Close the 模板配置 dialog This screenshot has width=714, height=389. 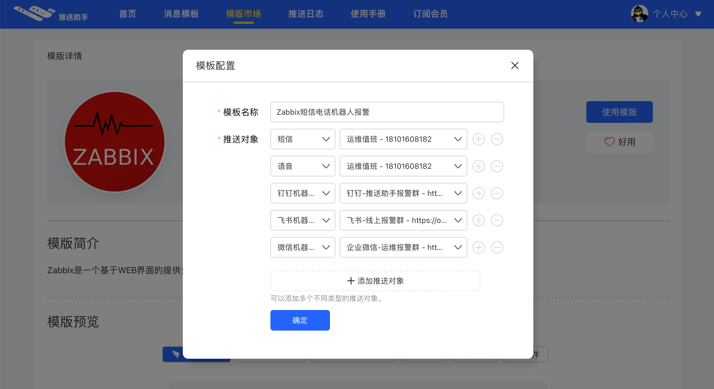point(515,66)
